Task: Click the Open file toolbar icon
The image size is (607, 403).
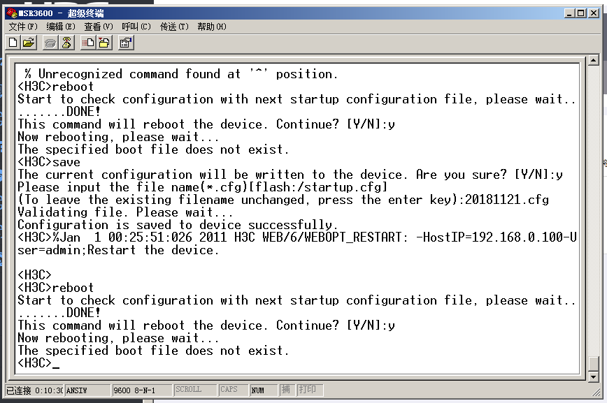Action: 29,43
